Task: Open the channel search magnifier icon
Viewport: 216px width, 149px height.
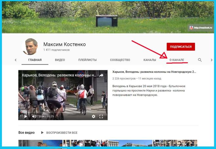Action: coord(200,60)
